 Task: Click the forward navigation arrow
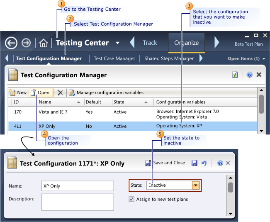[26, 43]
